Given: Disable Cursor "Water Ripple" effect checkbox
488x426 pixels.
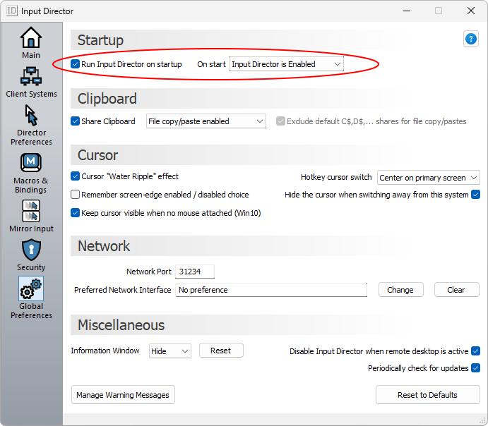Looking at the screenshot, I should click(x=76, y=176).
